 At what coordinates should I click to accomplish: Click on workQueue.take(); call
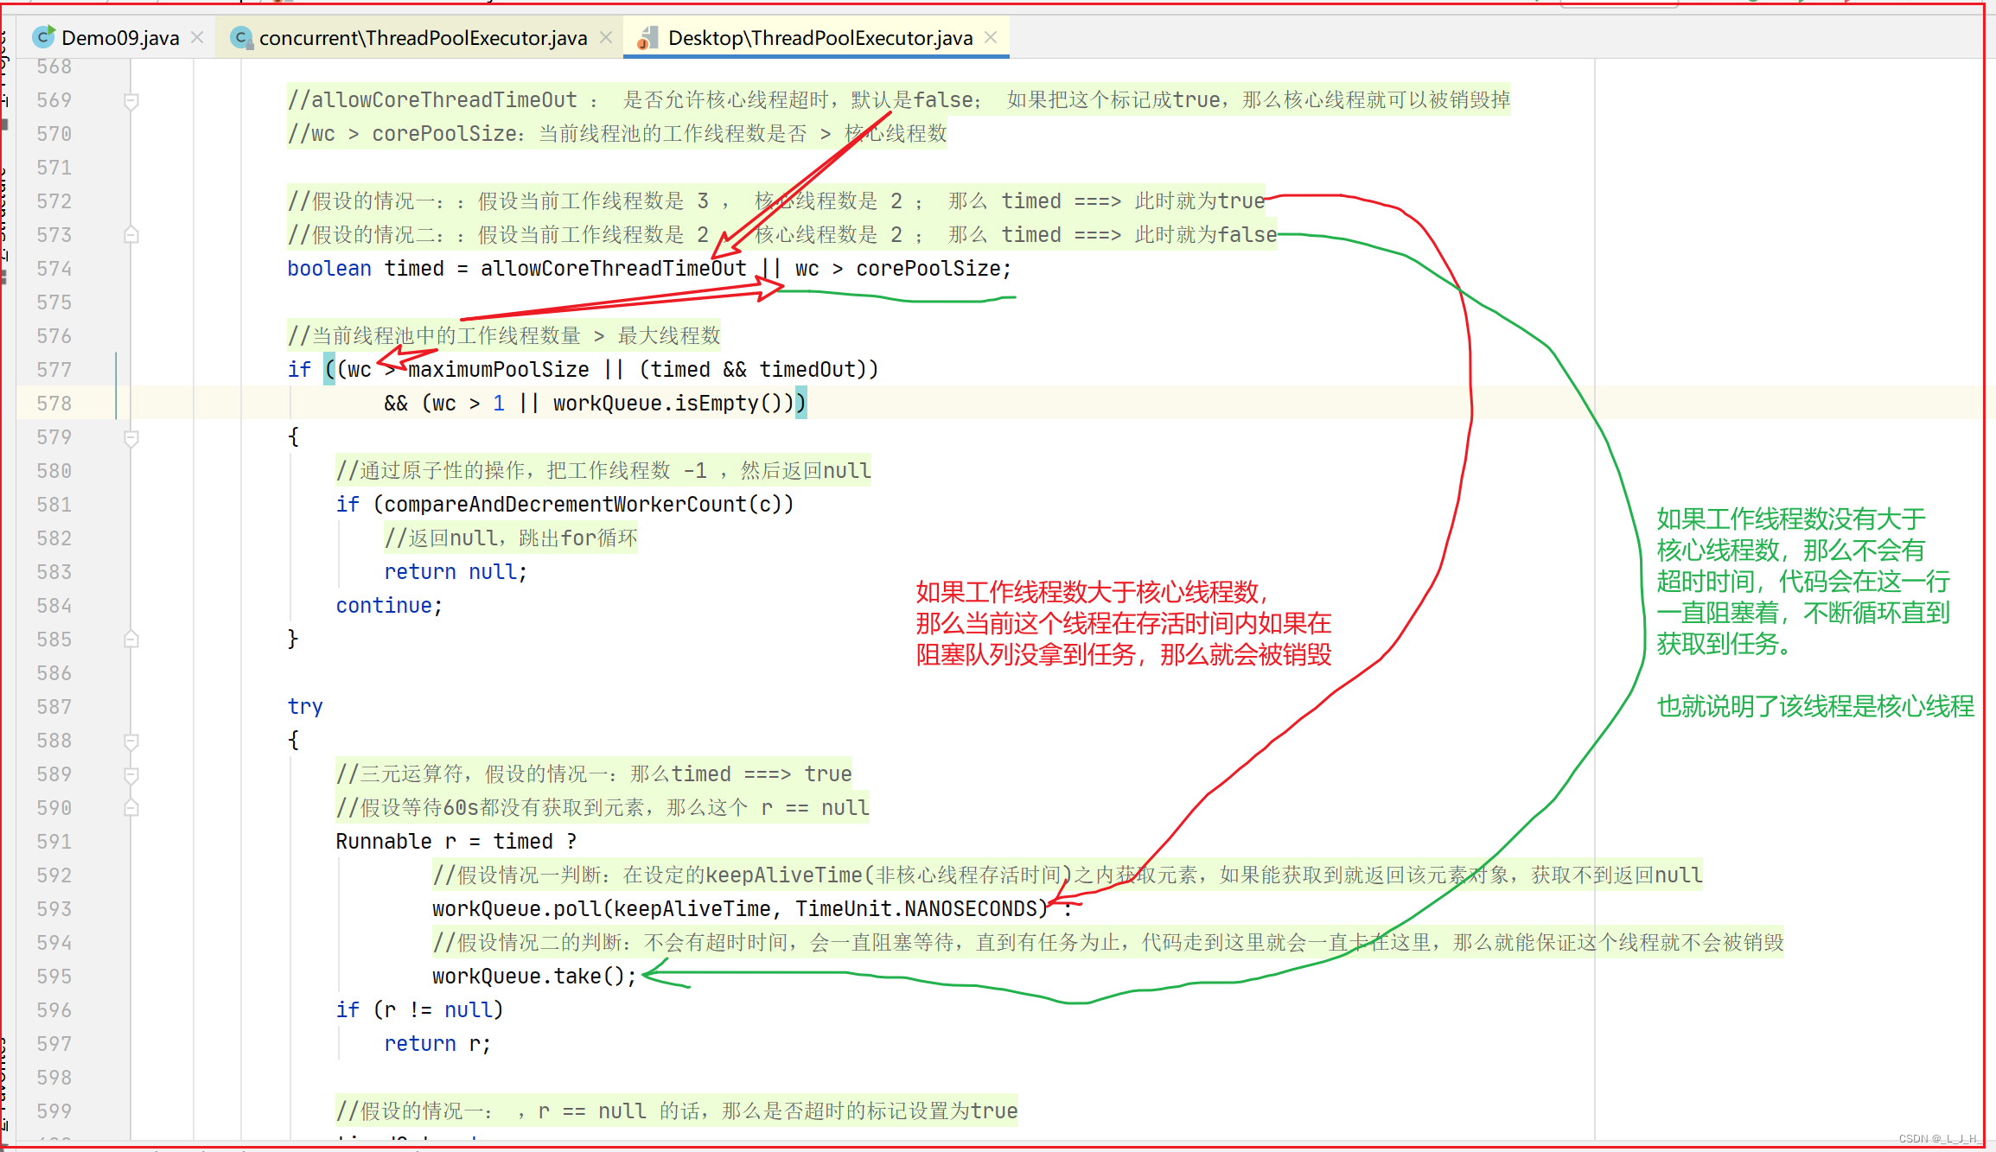pyautogui.click(x=534, y=977)
